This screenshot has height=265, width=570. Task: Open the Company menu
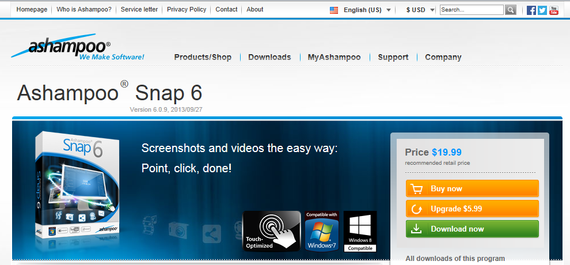coord(443,57)
